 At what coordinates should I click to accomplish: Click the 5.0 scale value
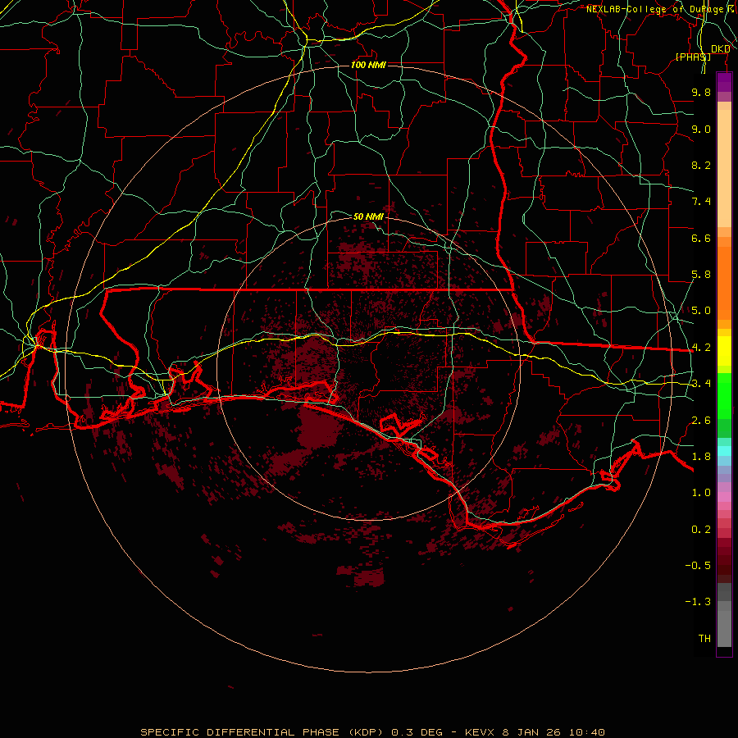point(701,311)
